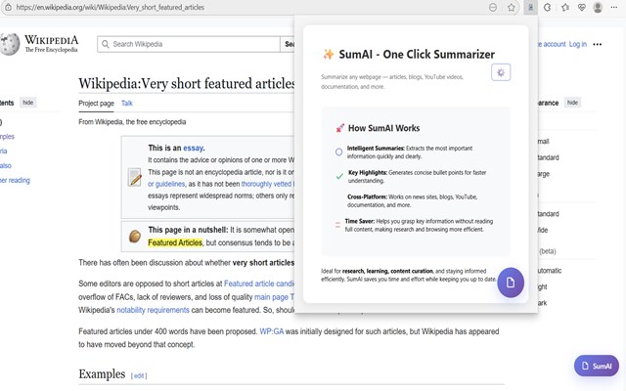Open the 'essay' link
626x391 pixels.
coord(194,148)
